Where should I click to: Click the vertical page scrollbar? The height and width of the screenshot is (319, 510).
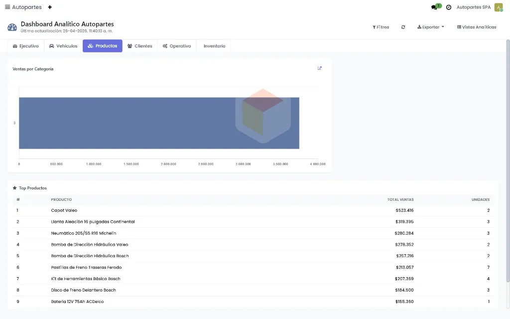pyautogui.click(x=508, y=161)
